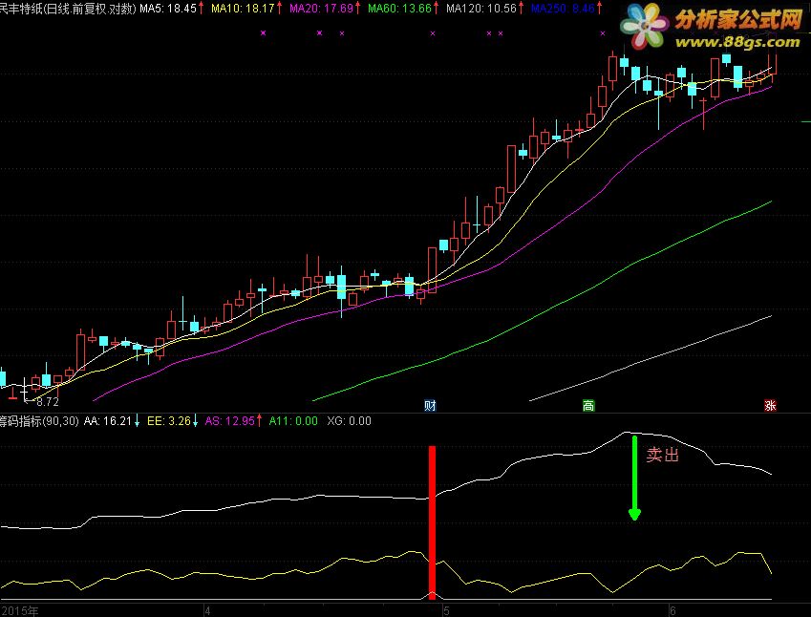
Task: Select the MA120: 10.56 label
Action: 481,9
